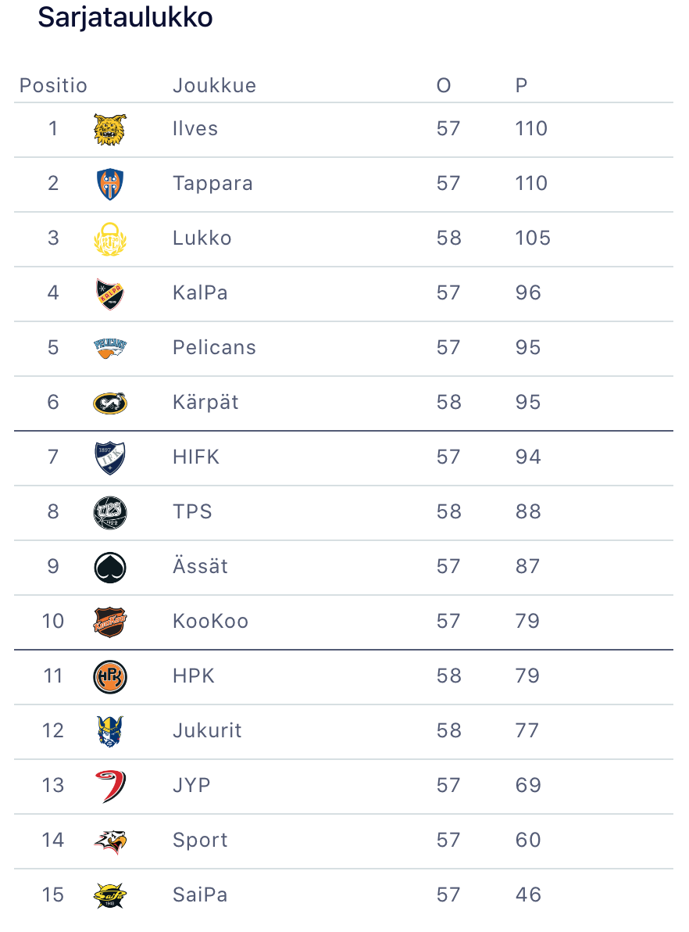The width and height of the screenshot is (689, 932).
Task: Click the KalPa team logo
Action: (x=109, y=293)
